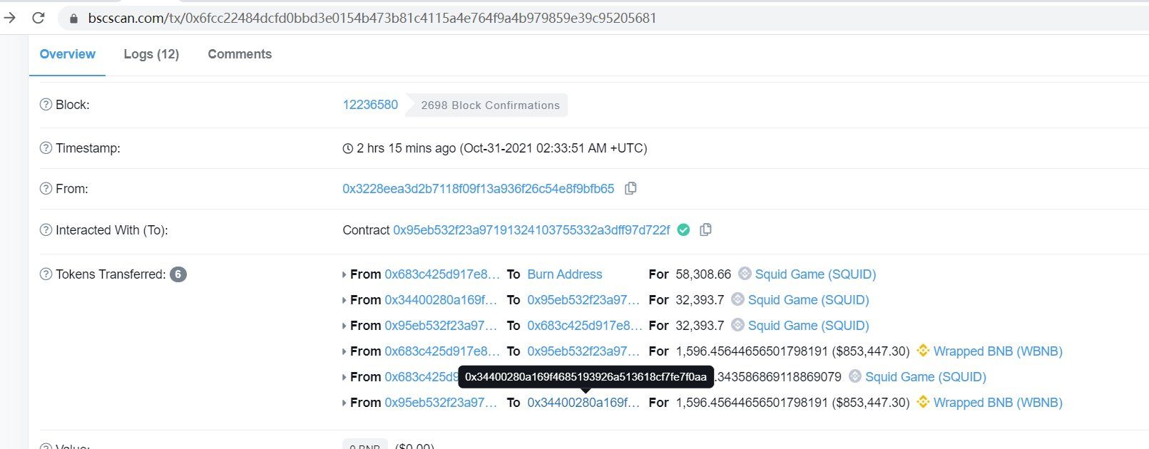Click the help icon beside Block
Screen dimensions: 1149x449
pos(46,104)
